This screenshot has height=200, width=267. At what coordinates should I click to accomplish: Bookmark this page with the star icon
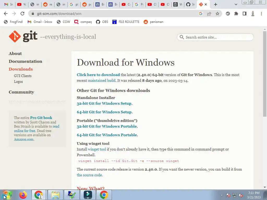tap(217, 14)
